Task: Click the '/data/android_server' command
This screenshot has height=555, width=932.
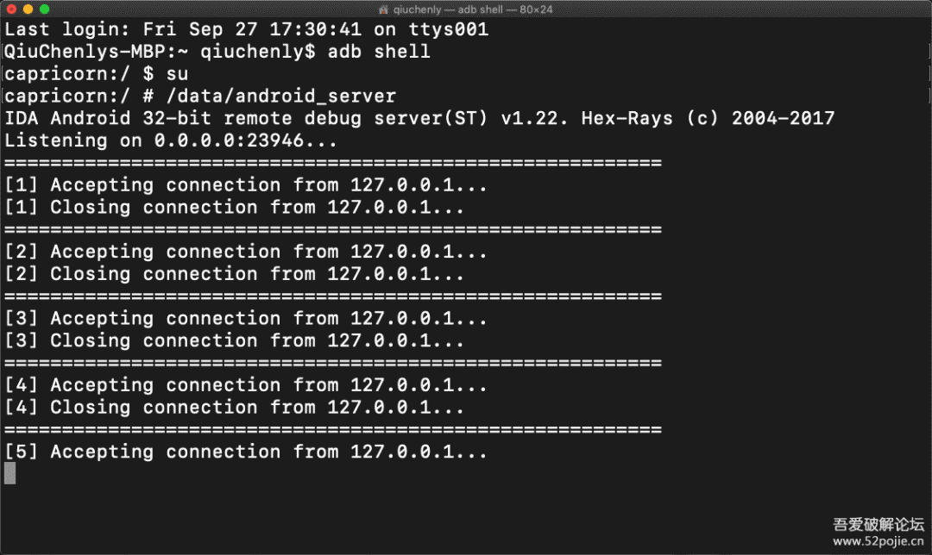Action: (x=280, y=97)
